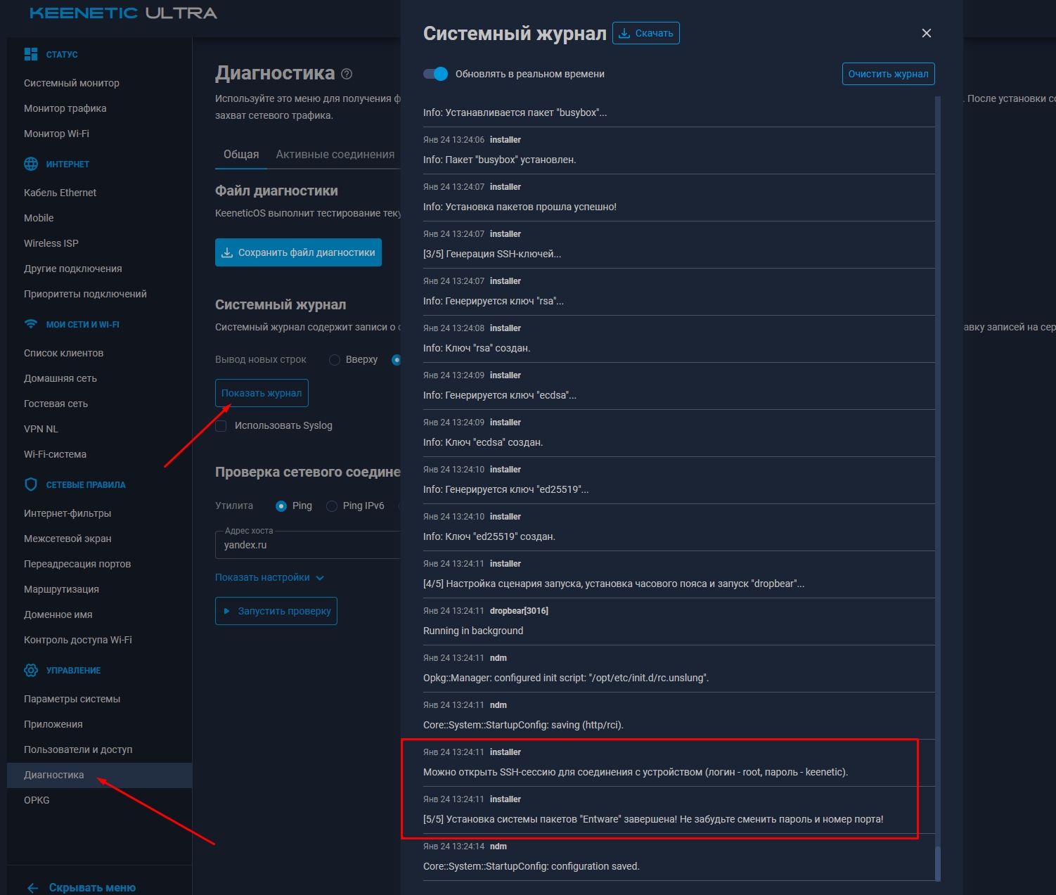Screen dimensions: 1056x895
Task: Select the Общая tab
Action: tap(240, 154)
